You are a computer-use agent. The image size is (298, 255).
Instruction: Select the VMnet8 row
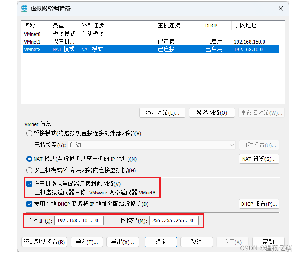[151, 50]
